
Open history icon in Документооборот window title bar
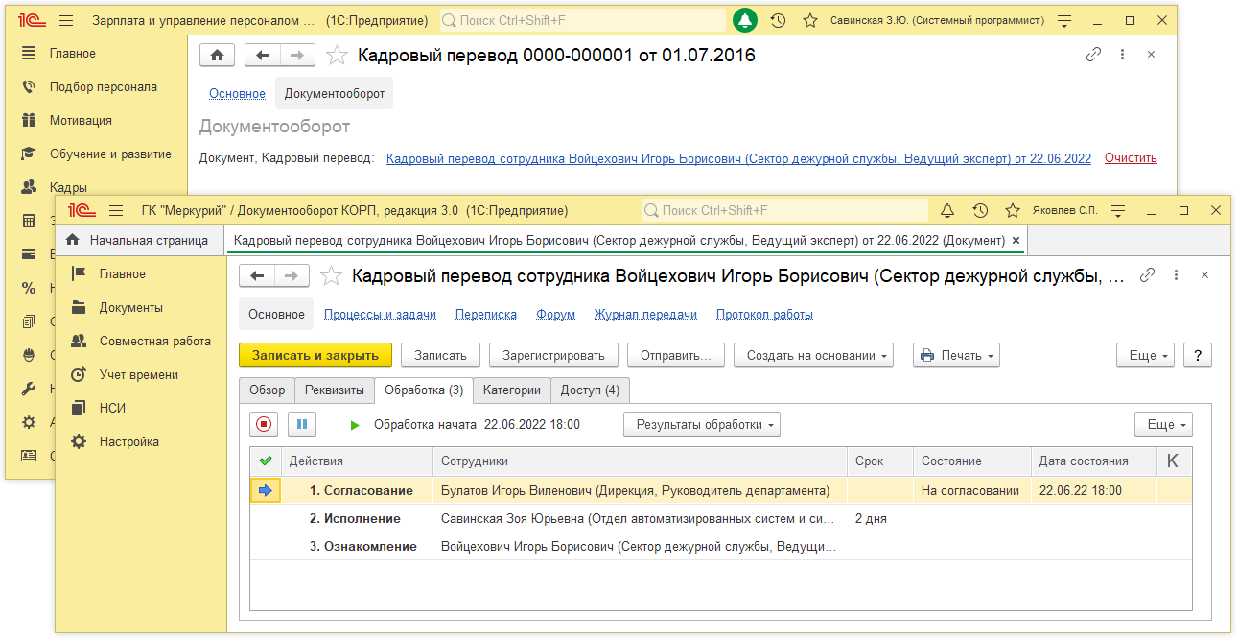click(x=980, y=210)
